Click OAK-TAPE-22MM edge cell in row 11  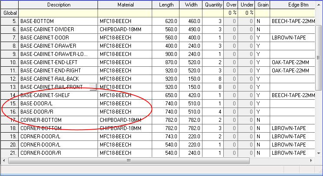point(293,71)
